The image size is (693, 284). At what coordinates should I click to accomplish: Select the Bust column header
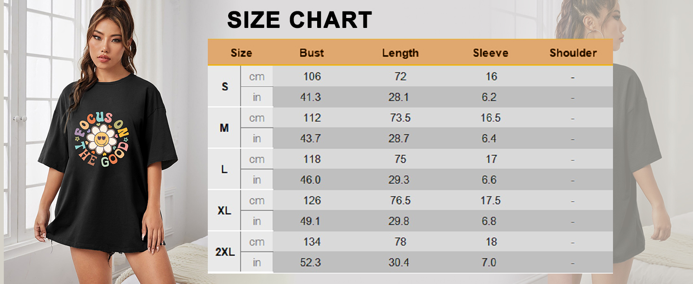(x=311, y=53)
